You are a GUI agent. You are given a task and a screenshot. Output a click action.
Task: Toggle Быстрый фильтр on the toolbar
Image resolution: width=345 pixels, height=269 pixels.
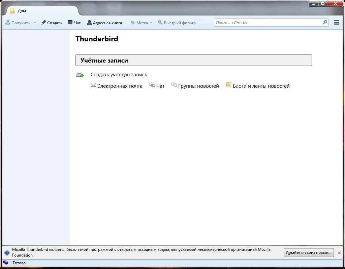pos(177,23)
